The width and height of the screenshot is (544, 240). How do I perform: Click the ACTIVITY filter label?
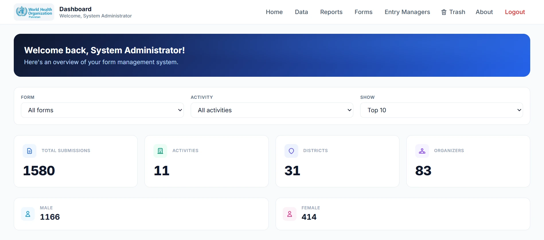tap(202, 97)
